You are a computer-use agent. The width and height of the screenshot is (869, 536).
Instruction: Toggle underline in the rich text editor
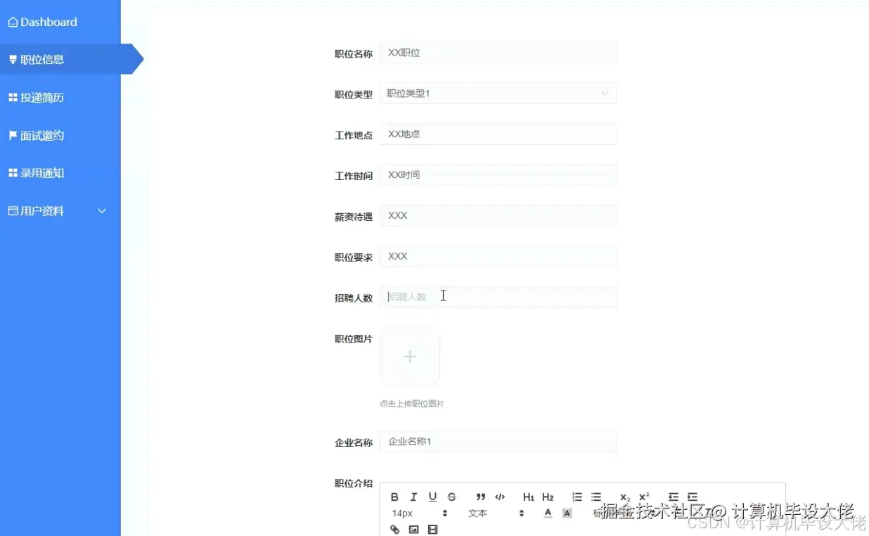[x=432, y=497]
